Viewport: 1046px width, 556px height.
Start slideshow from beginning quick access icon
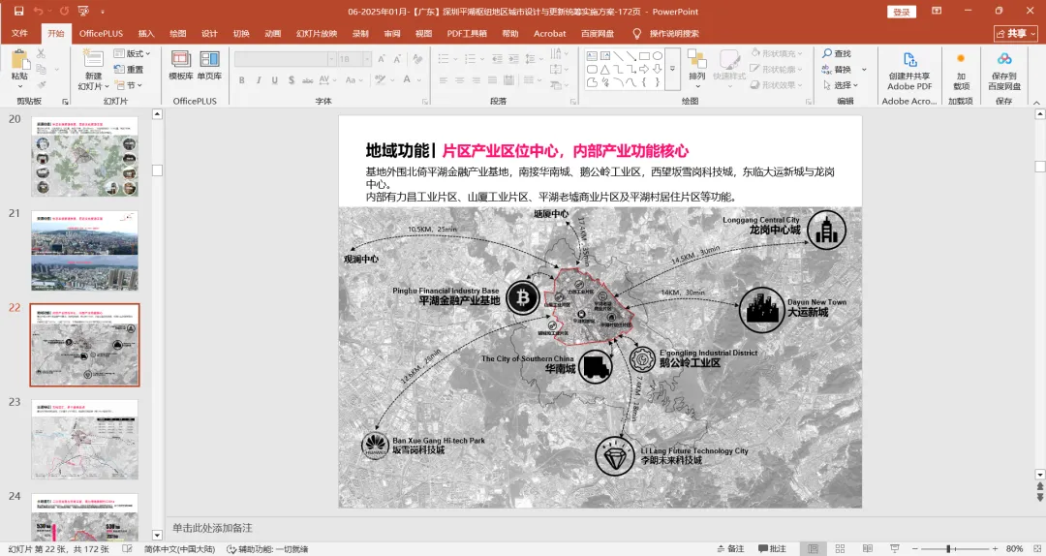tap(83, 12)
